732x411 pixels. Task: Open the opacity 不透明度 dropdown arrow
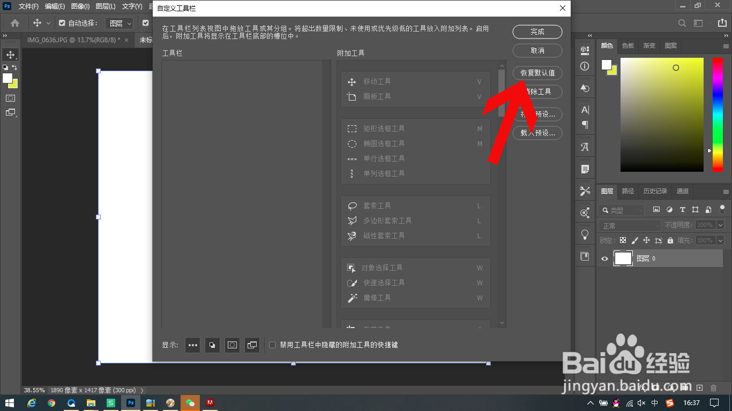click(x=720, y=225)
